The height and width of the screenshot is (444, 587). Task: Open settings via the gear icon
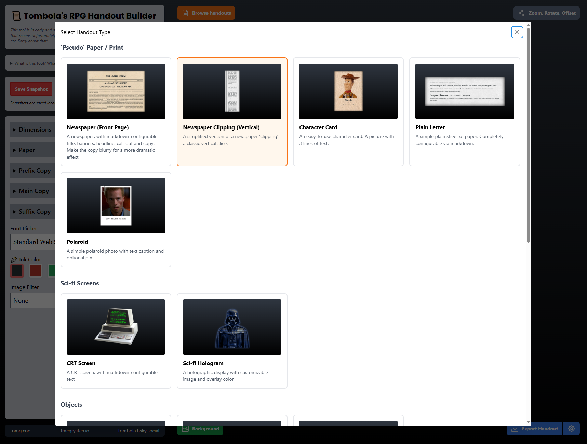(x=572, y=429)
